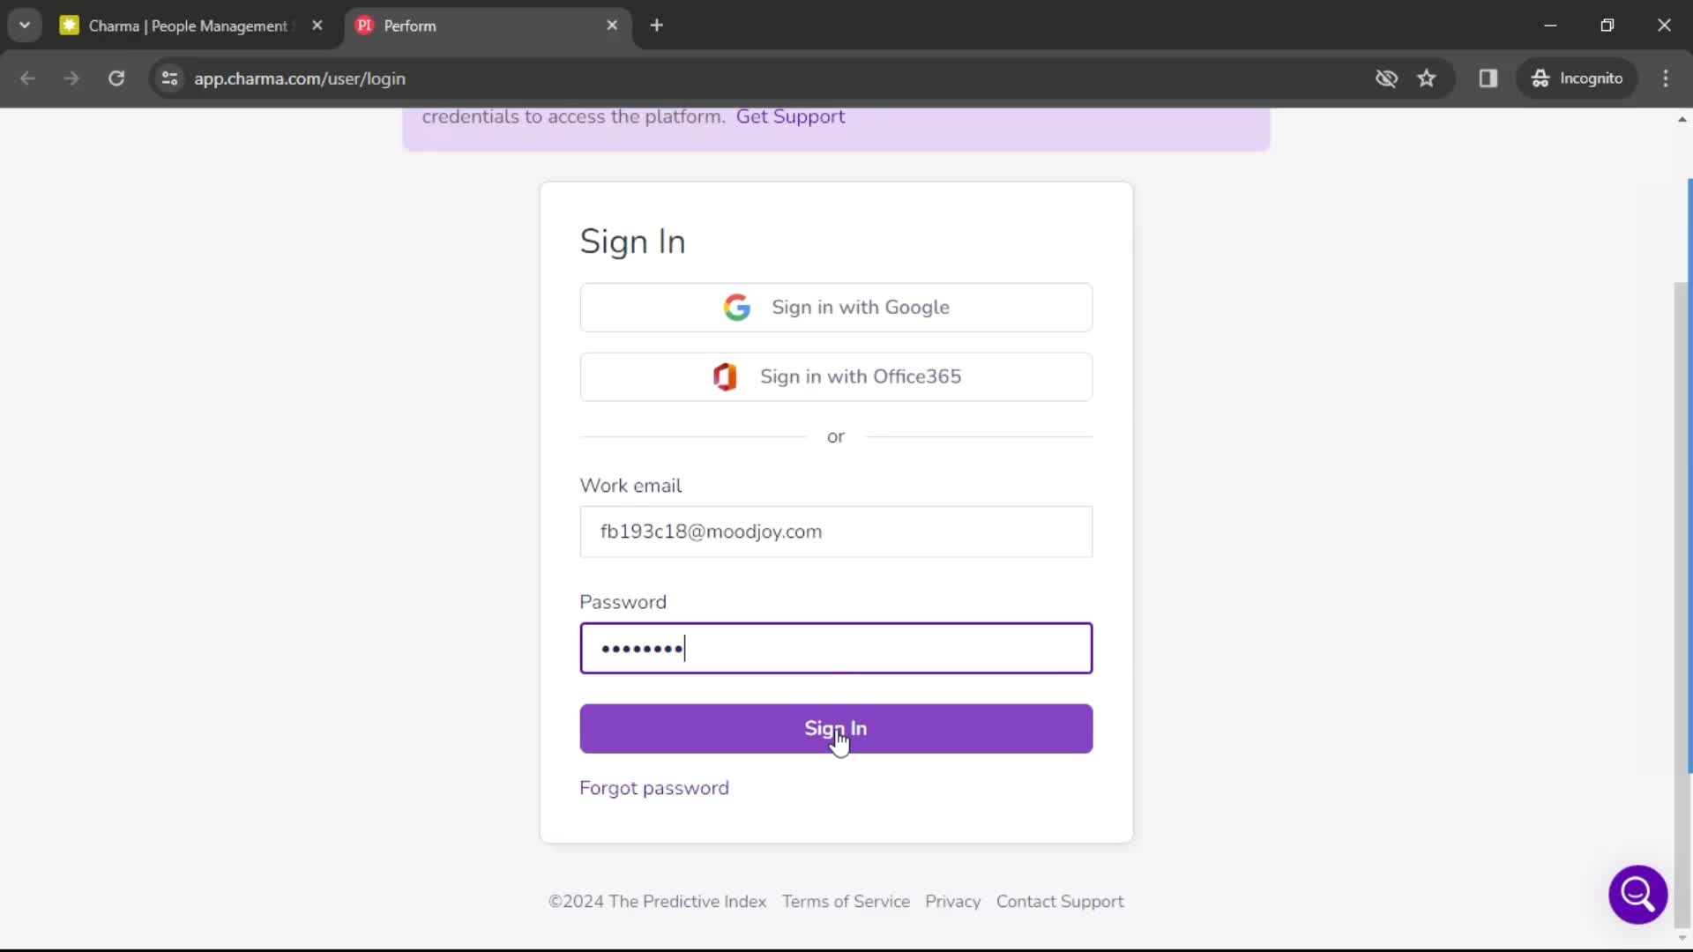
Task: Click the Perform tab icon
Action: point(364,25)
